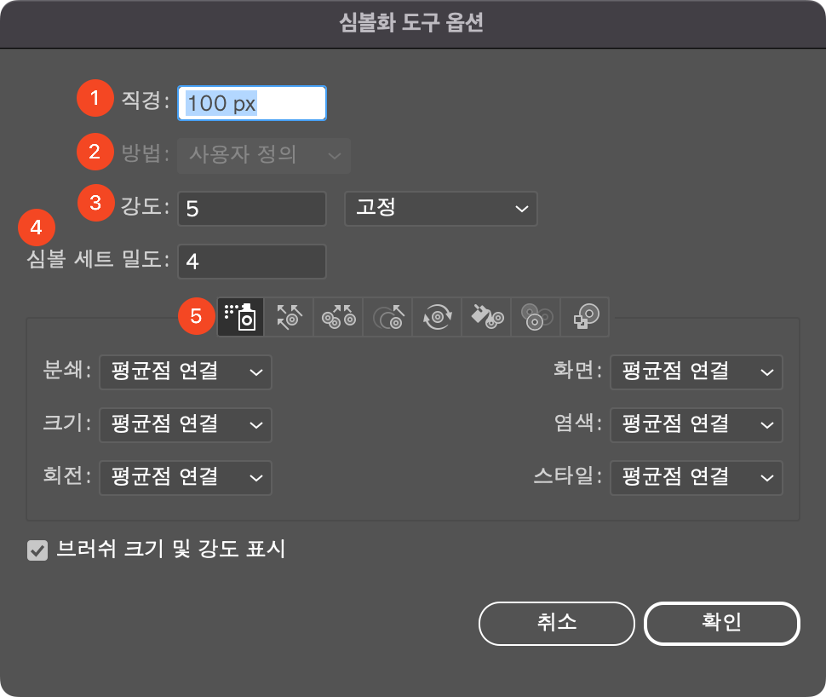Select the Symbol Stainer tool icon
826x697 pixels.
tap(485, 316)
